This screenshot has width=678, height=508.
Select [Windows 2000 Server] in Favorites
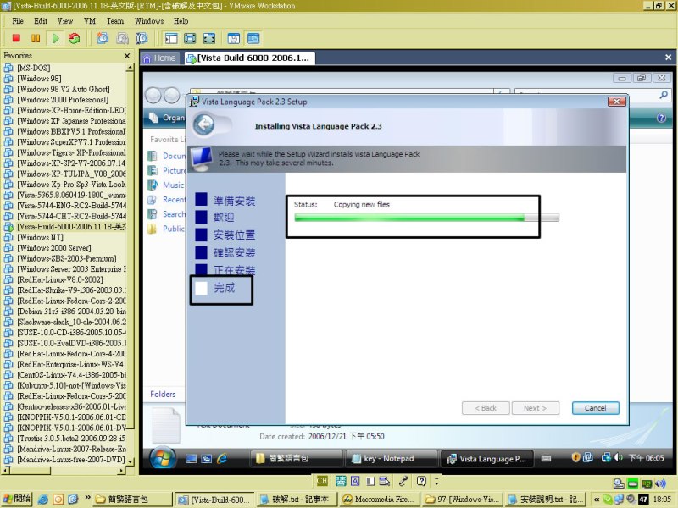(x=54, y=248)
